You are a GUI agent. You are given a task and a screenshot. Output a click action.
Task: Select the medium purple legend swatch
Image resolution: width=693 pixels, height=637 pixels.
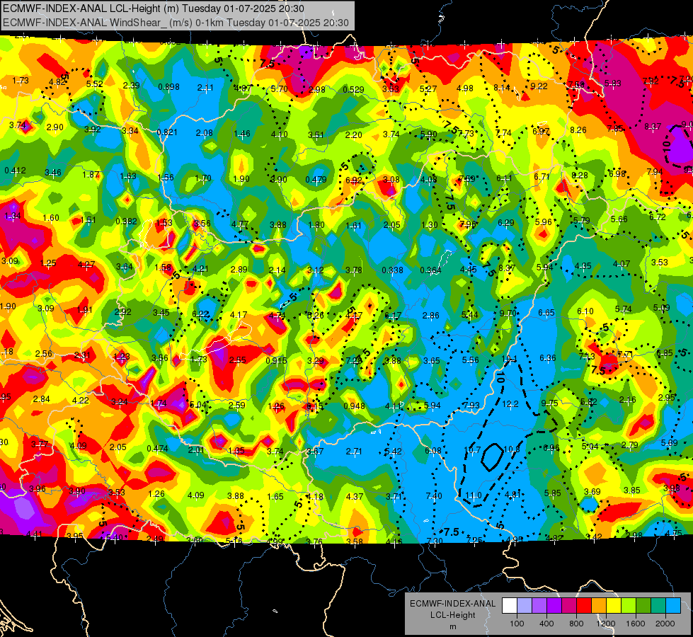click(539, 606)
